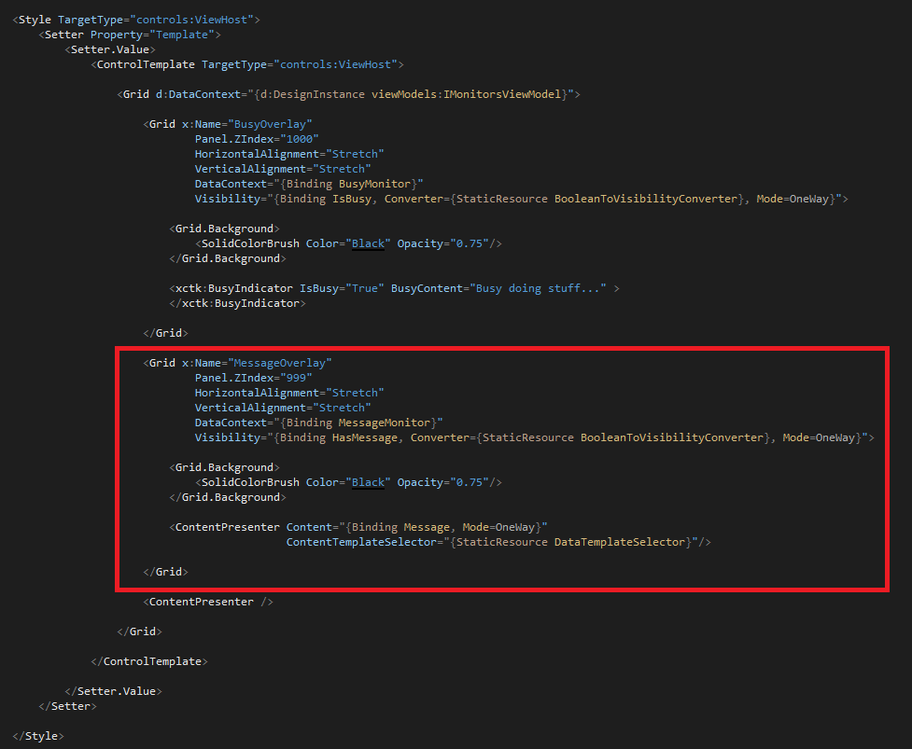Viewport: 912px width, 749px height.
Task: Click the closing </Style> tag
Action: point(38,736)
